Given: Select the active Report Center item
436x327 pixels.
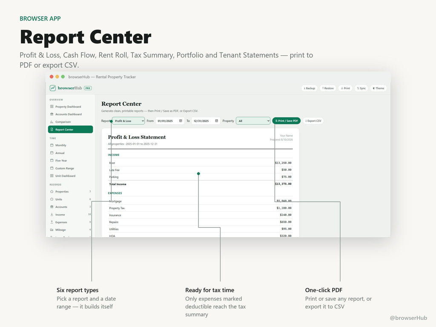Looking at the screenshot, I should (70, 129).
